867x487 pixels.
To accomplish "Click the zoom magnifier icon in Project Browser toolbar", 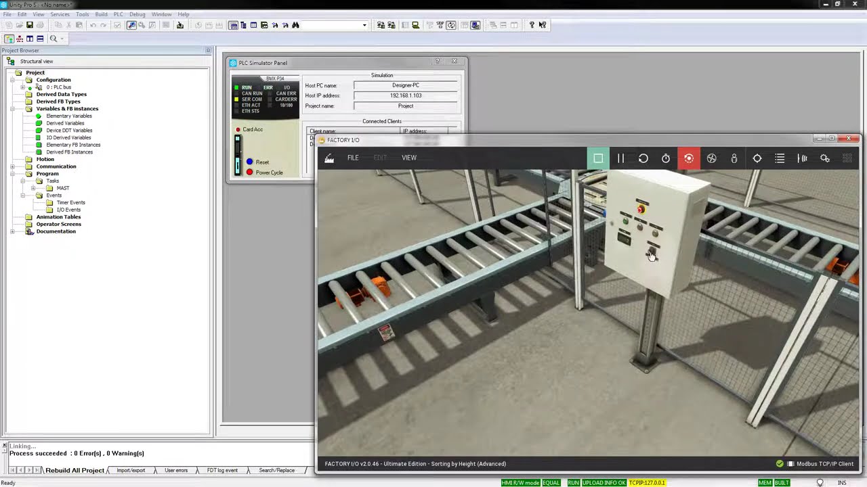I will click(54, 39).
